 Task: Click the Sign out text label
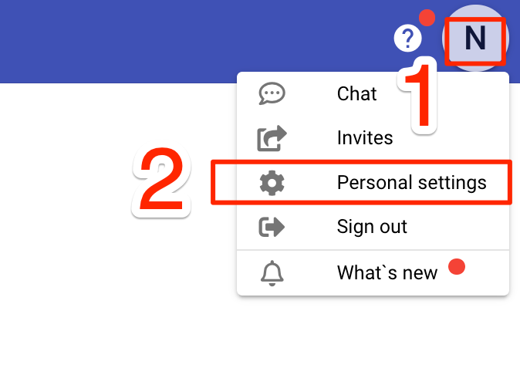point(372,227)
